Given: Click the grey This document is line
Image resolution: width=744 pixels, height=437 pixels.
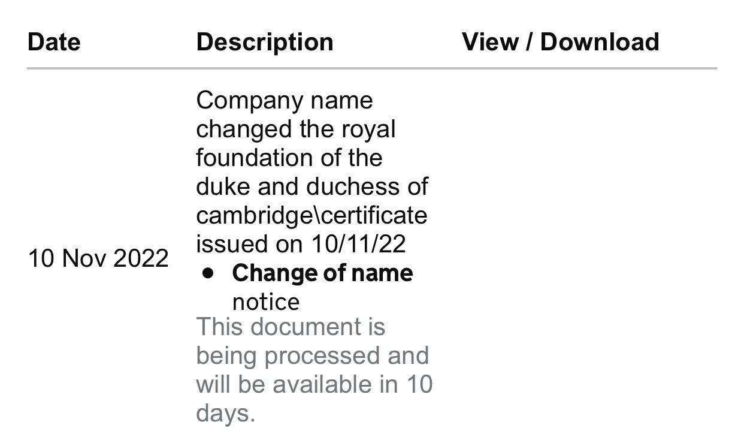Looking at the screenshot, I should coord(291,327).
